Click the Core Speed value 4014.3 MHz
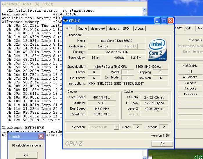The width and height of the screenshot is (203, 159). coord(102,97)
